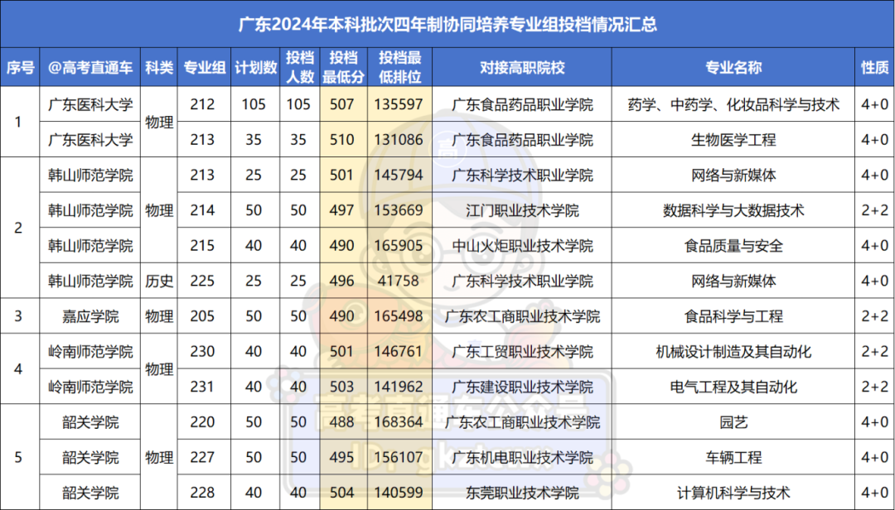Click the 科类 column header
The width and height of the screenshot is (895, 510).
[158, 67]
